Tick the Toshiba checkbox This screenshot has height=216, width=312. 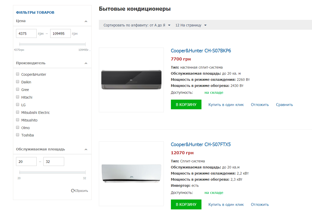coord(18,135)
